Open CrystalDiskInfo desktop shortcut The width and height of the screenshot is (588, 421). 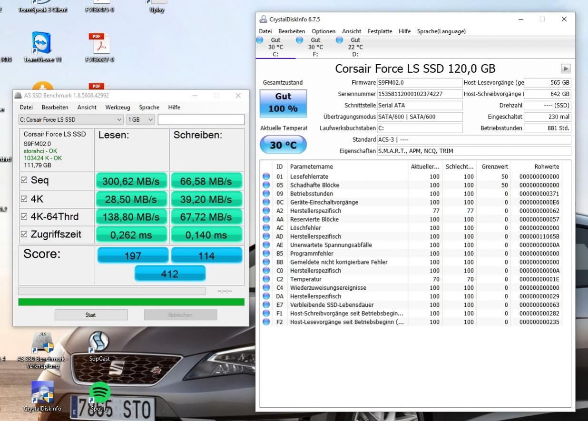pyautogui.click(x=43, y=396)
